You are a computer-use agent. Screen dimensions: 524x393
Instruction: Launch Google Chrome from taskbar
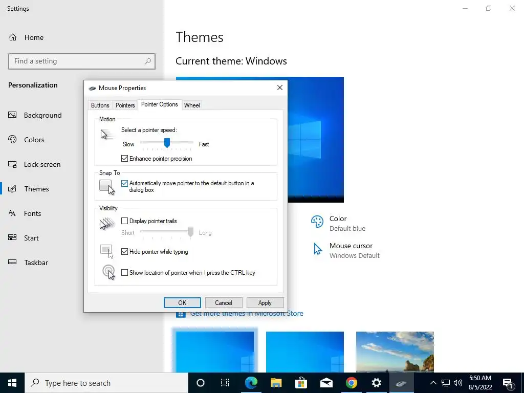pos(351,383)
